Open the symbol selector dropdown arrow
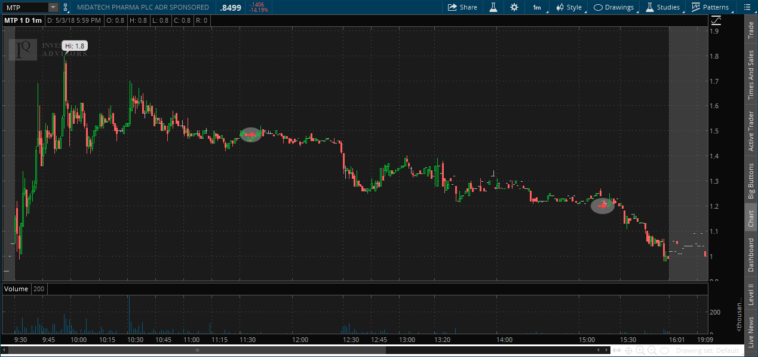758x357 pixels. click(53, 7)
